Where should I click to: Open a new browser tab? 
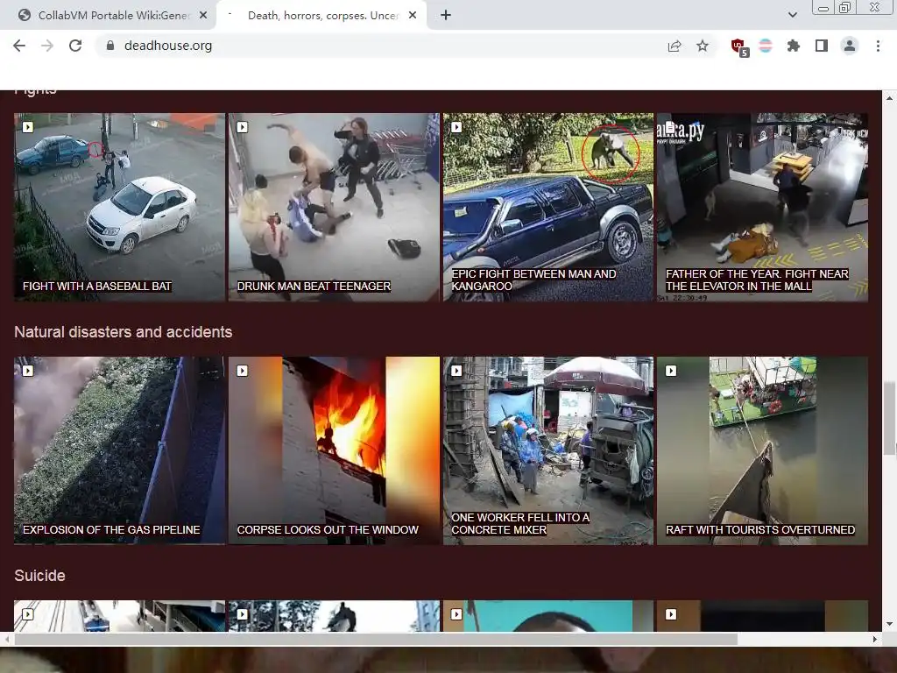446,16
